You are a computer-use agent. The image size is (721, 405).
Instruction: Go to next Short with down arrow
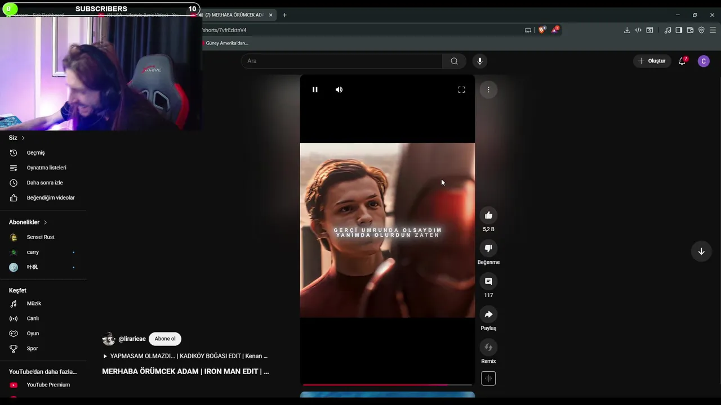[x=701, y=251]
